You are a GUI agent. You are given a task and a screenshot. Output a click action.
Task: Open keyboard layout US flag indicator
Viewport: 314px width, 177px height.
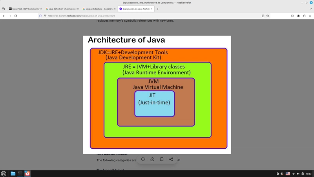click(288, 174)
